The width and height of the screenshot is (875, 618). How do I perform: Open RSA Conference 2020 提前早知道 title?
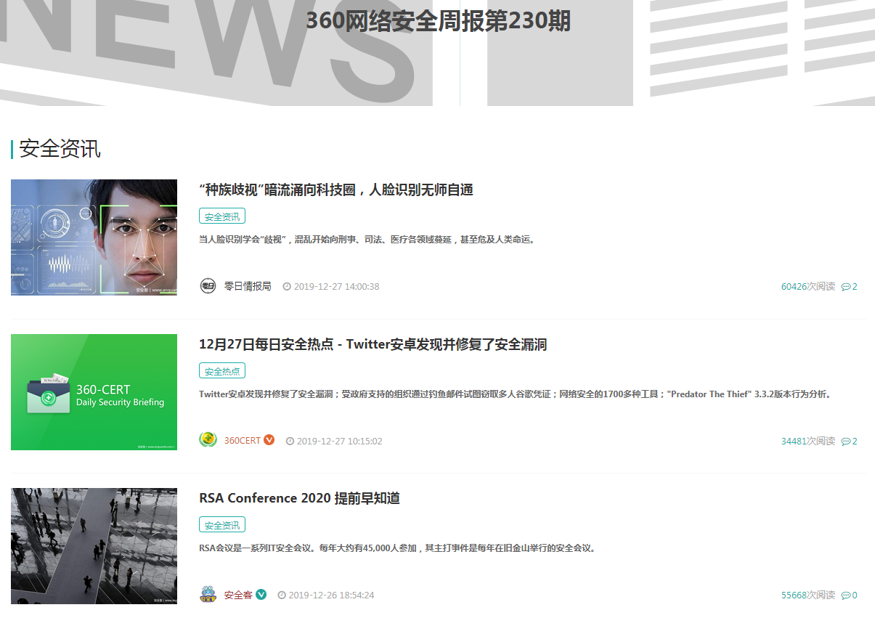[x=299, y=498]
